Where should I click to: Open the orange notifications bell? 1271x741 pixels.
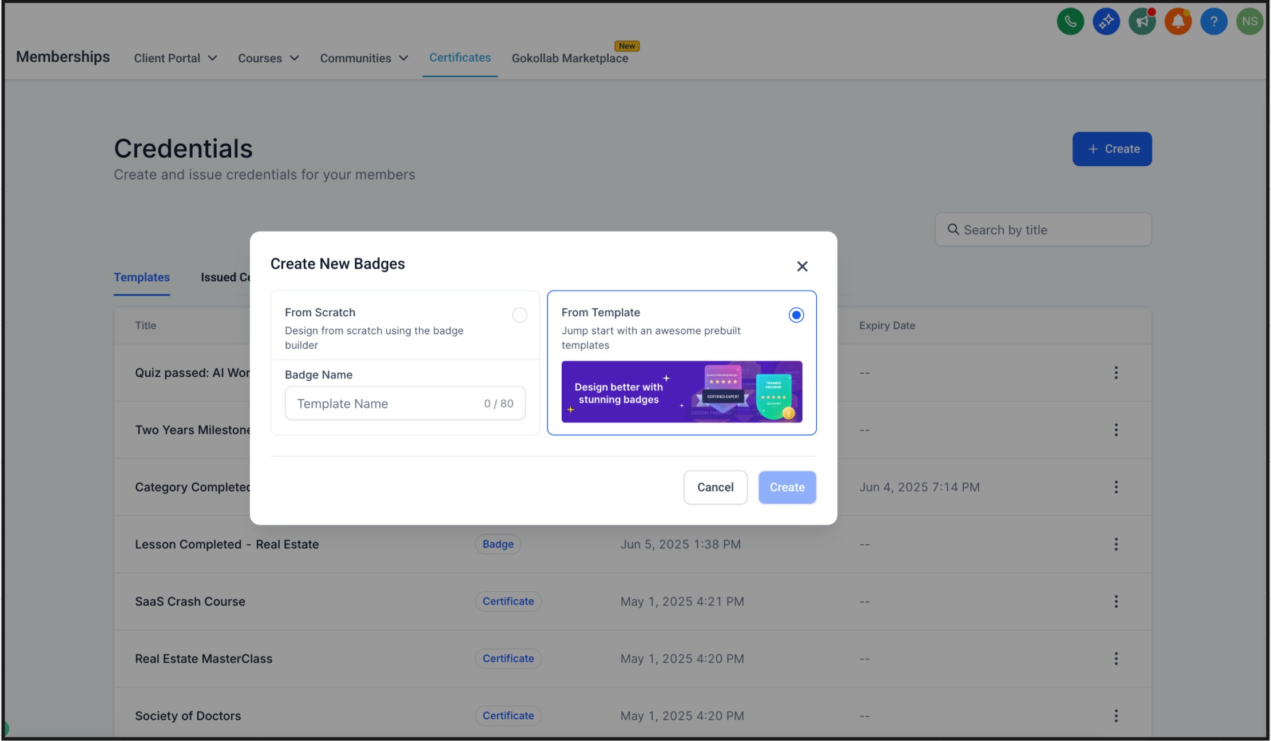coord(1178,22)
